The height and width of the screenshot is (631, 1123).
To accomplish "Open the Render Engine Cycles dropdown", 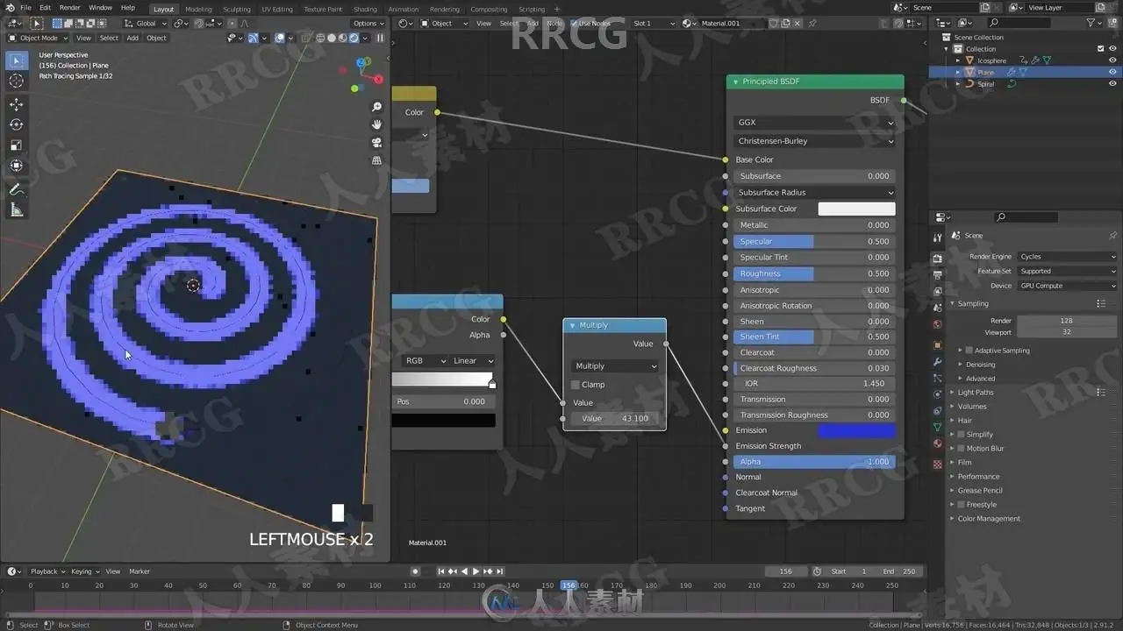I will tap(1067, 257).
